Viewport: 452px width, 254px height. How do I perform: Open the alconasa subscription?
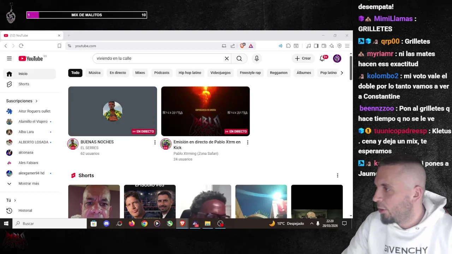[x=30, y=152]
